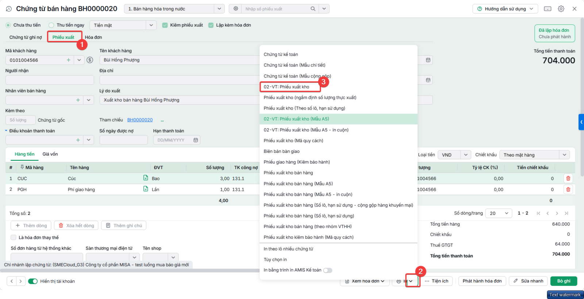The height and width of the screenshot is (299, 584).
Task: Delete the PGH row with trash icon
Action: coord(568,189)
